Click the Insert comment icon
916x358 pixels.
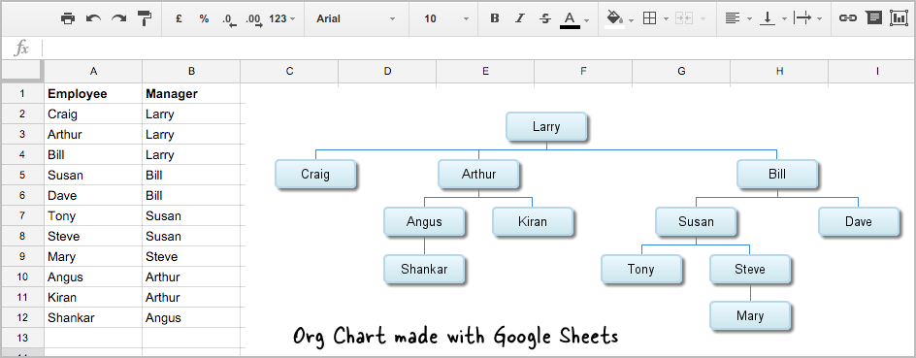coord(874,18)
